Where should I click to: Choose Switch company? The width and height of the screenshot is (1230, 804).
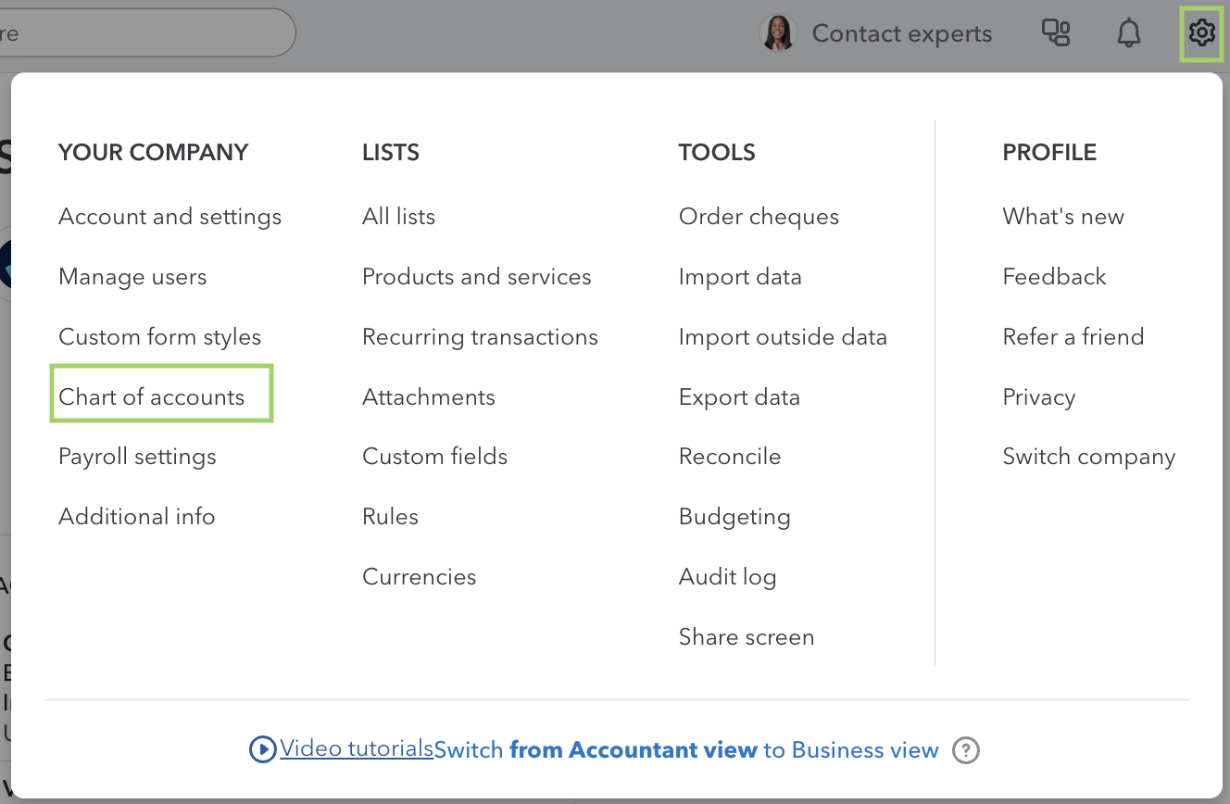tap(1089, 457)
